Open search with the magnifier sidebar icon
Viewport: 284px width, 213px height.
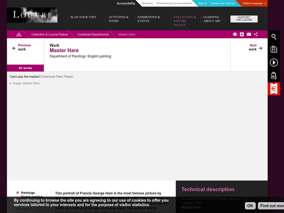click(274, 37)
